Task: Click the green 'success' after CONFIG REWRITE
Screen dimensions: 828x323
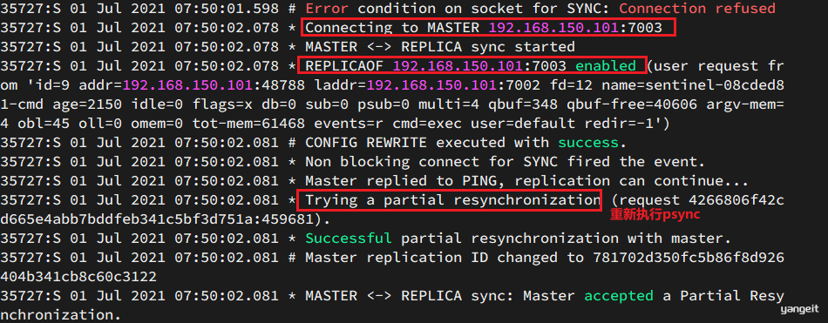Action: pyautogui.click(x=588, y=143)
